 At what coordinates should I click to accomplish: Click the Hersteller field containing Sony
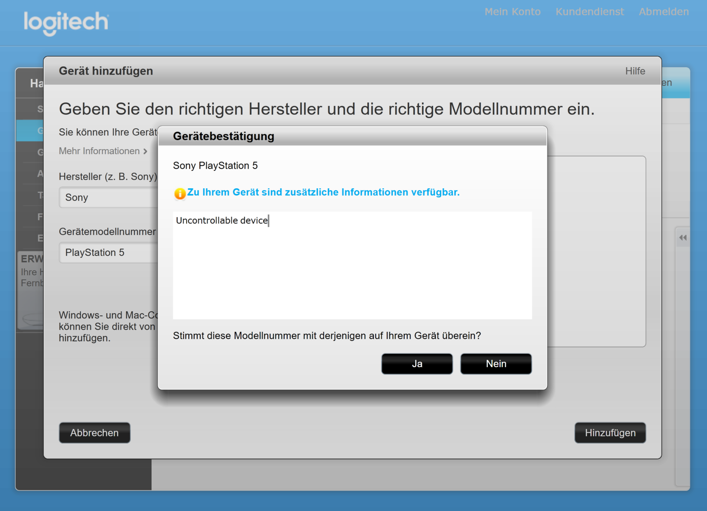point(109,197)
